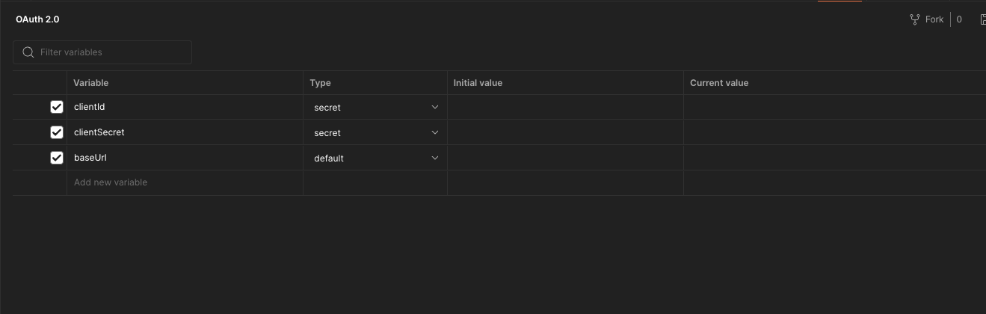
Task: Focus the Filter variables search box
Action: coord(102,52)
